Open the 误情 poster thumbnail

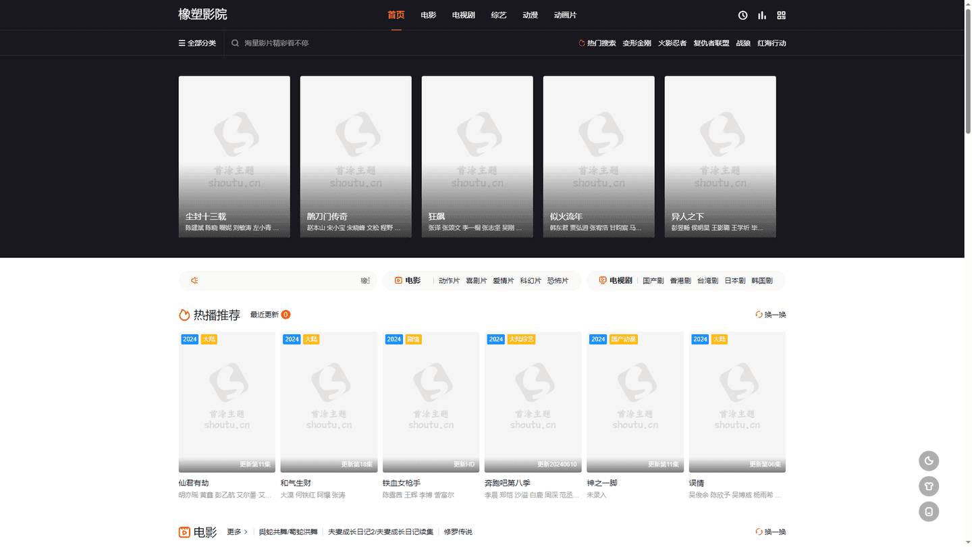[x=737, y=402]
